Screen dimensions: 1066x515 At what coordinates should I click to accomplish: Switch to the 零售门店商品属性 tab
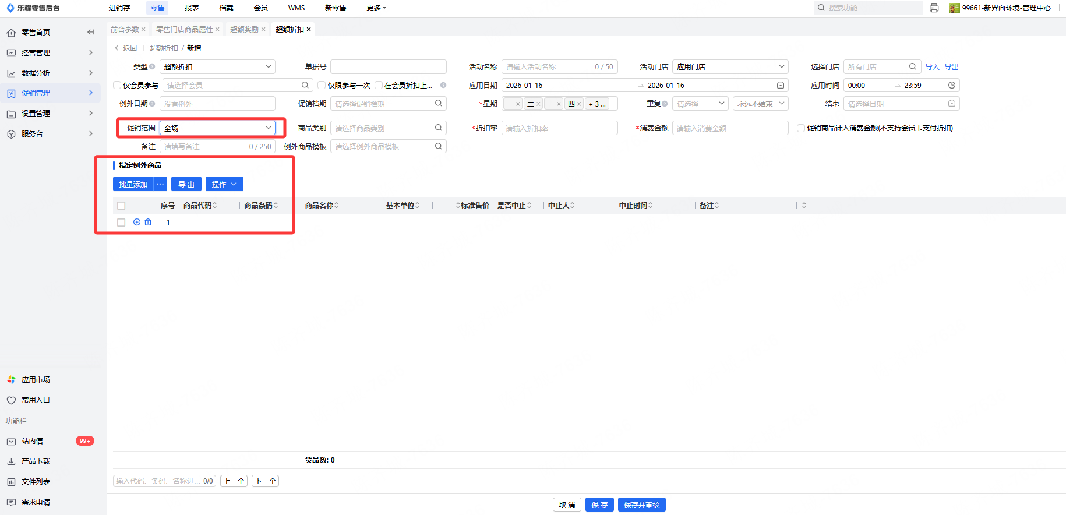click(x=184, y=29)
